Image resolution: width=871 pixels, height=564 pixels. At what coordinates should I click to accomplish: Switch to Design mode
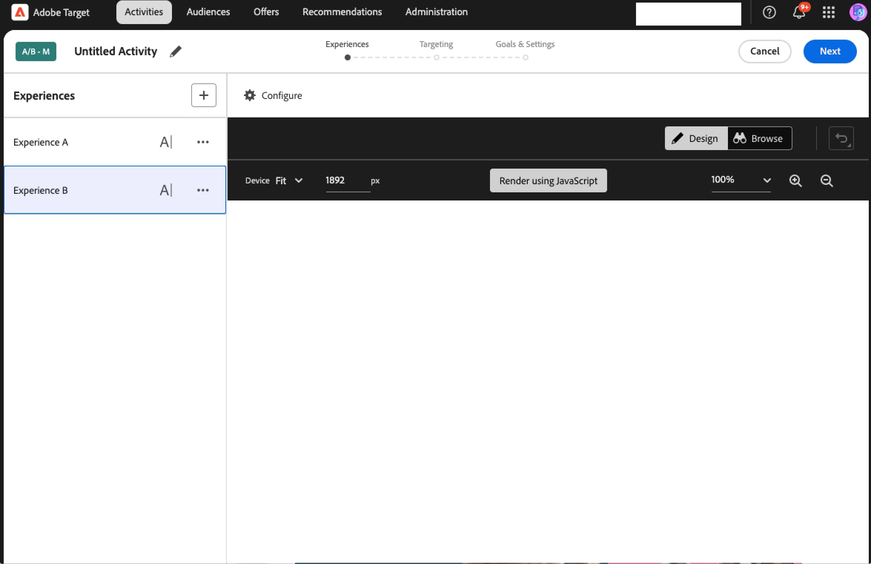696,138
